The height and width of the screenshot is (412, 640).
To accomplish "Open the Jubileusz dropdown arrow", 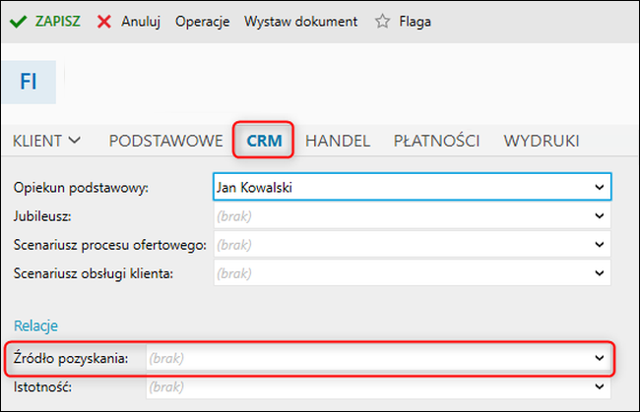I will tap(600, 216).
